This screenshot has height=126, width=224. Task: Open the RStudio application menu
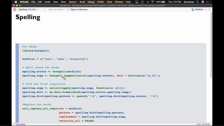click(24, 2)
